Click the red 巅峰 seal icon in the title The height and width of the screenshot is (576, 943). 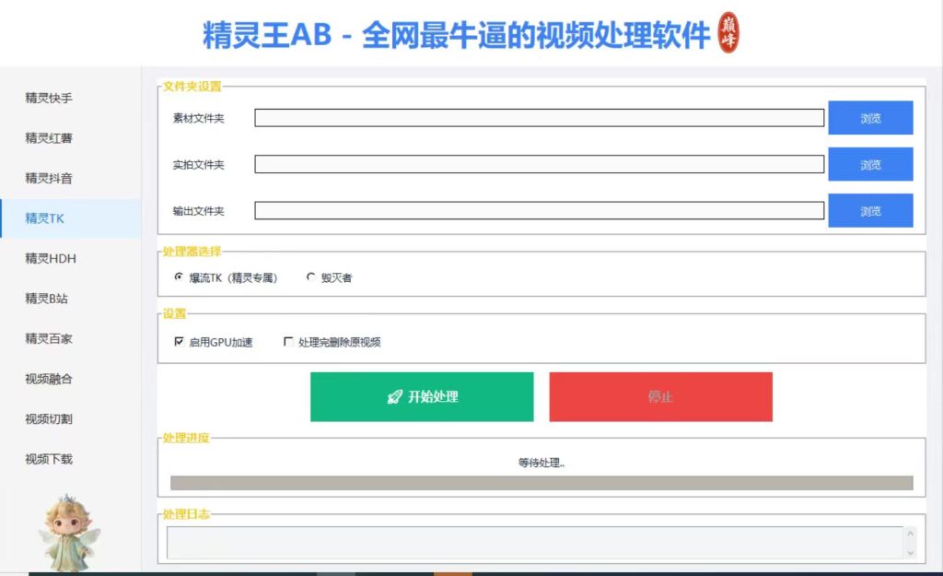pos(728,32)
